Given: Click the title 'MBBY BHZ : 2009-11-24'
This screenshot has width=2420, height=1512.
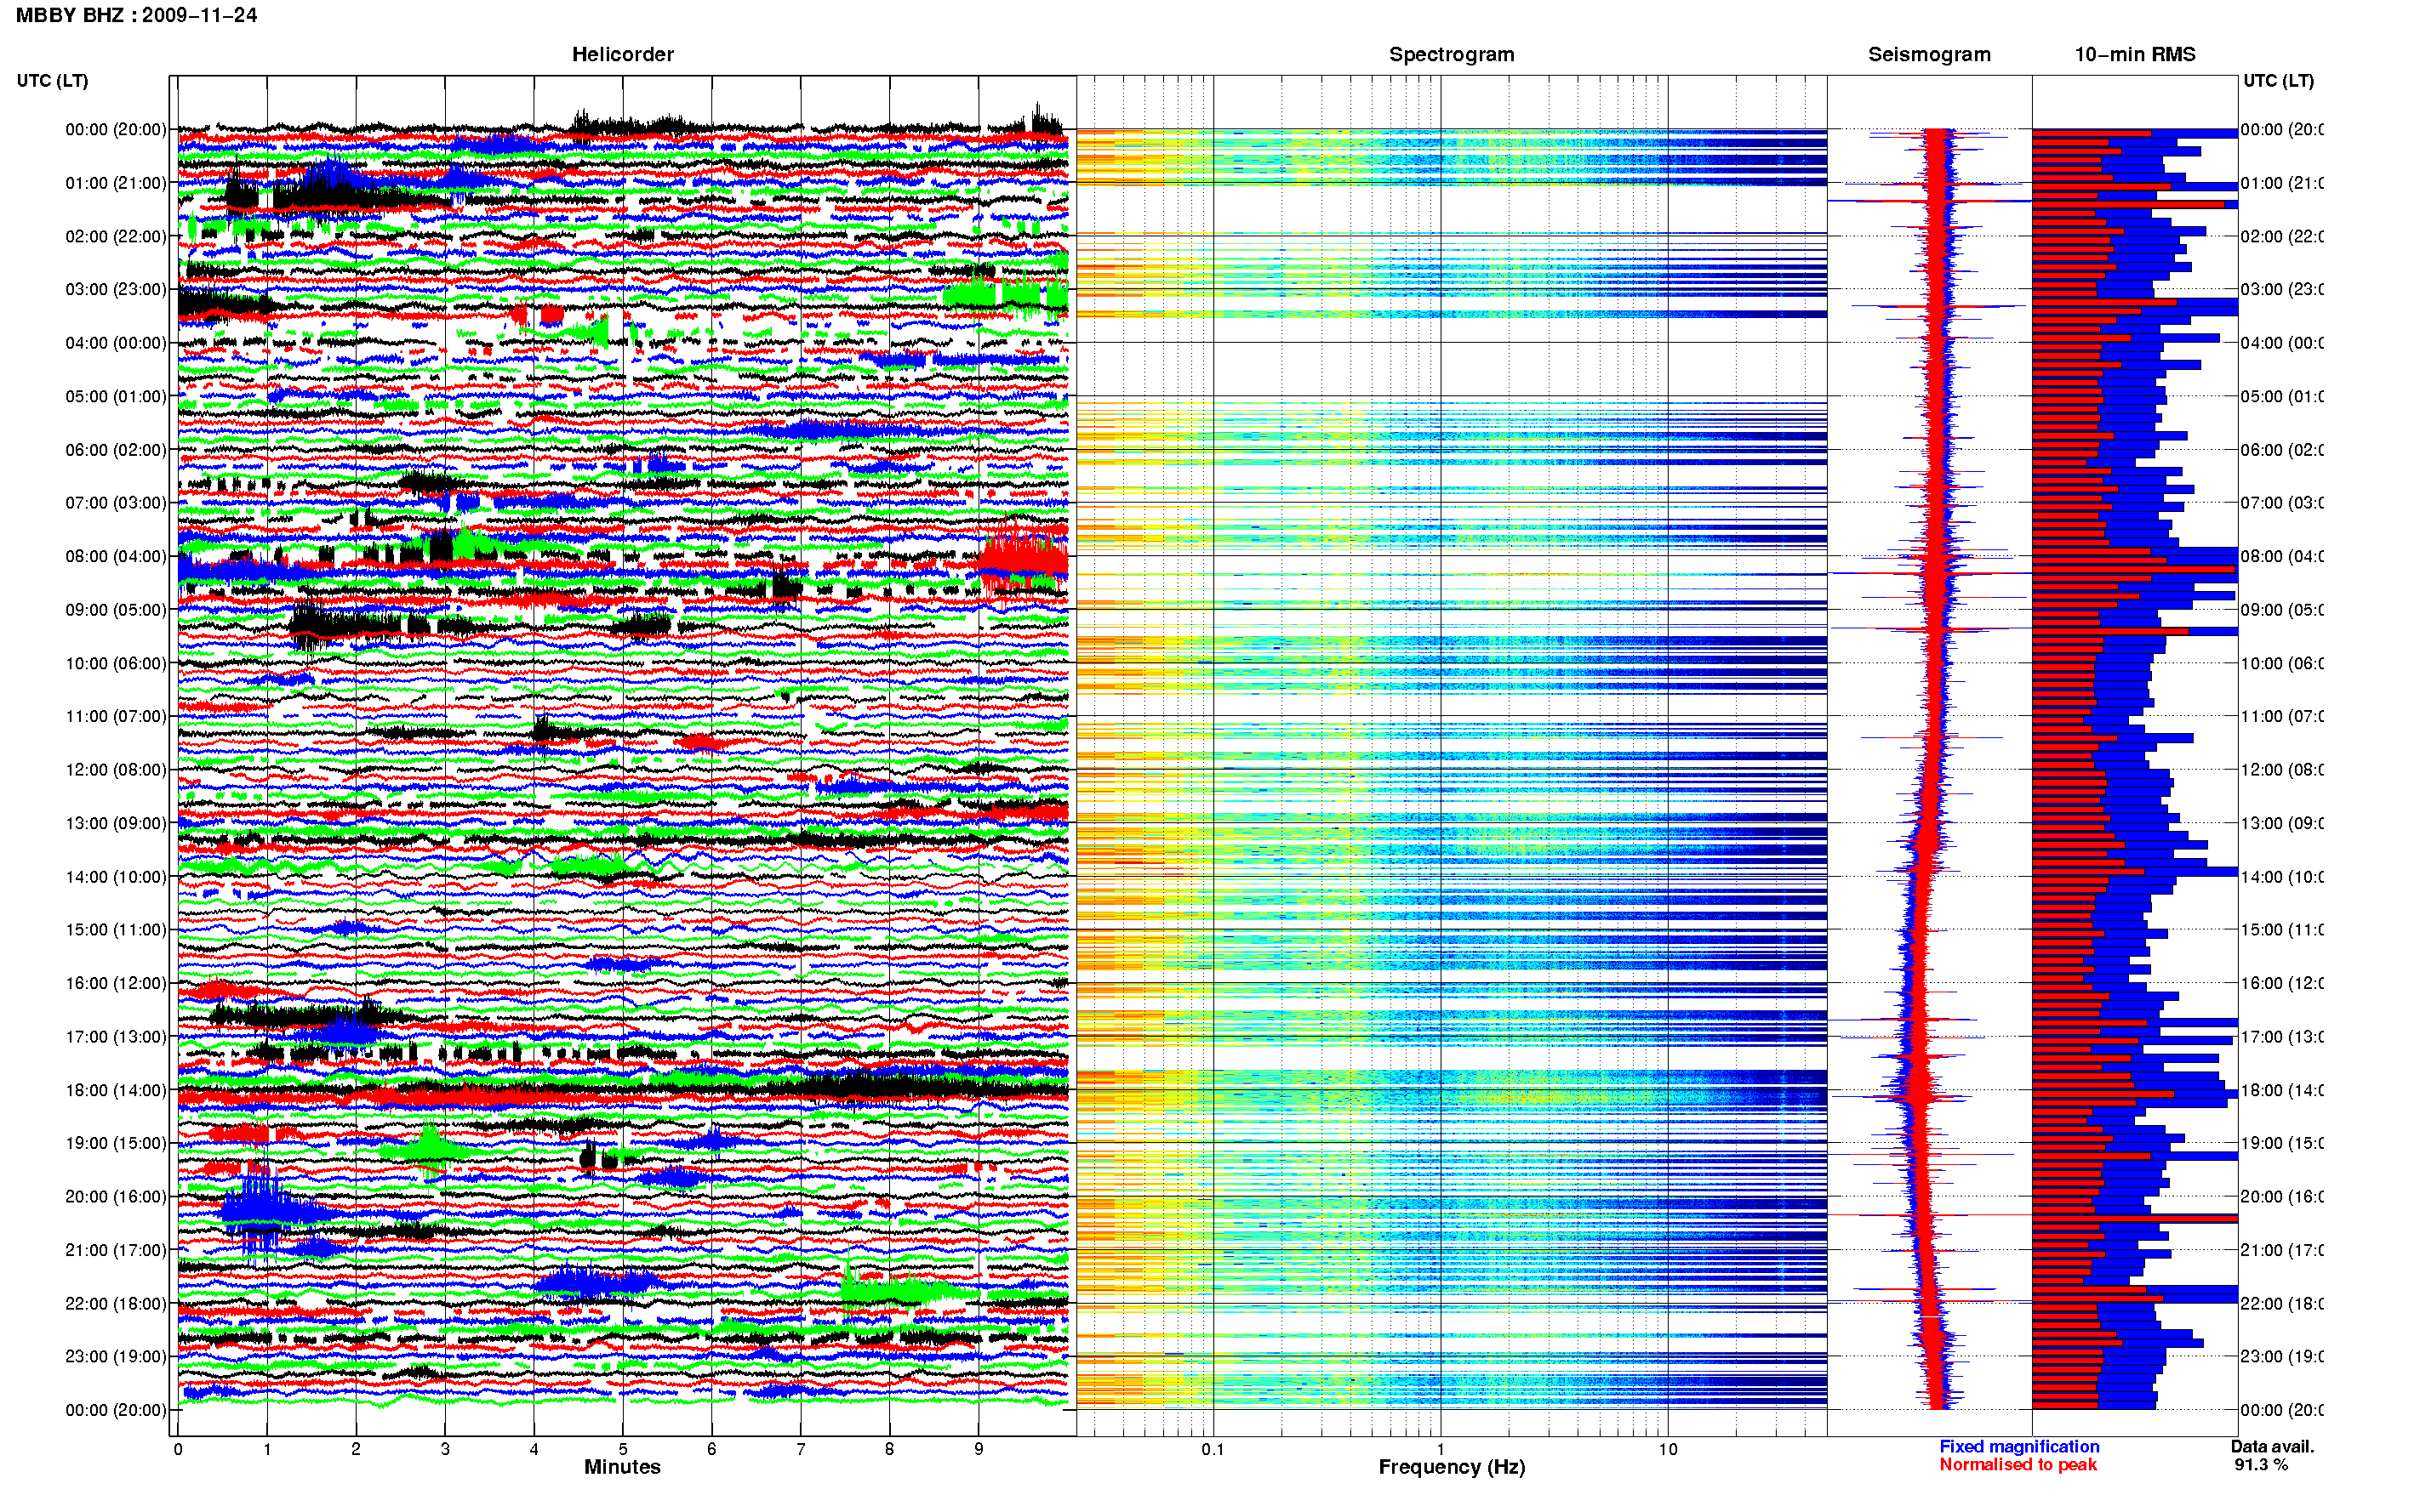Looking at the screenshot, I should tap(136, 15).
